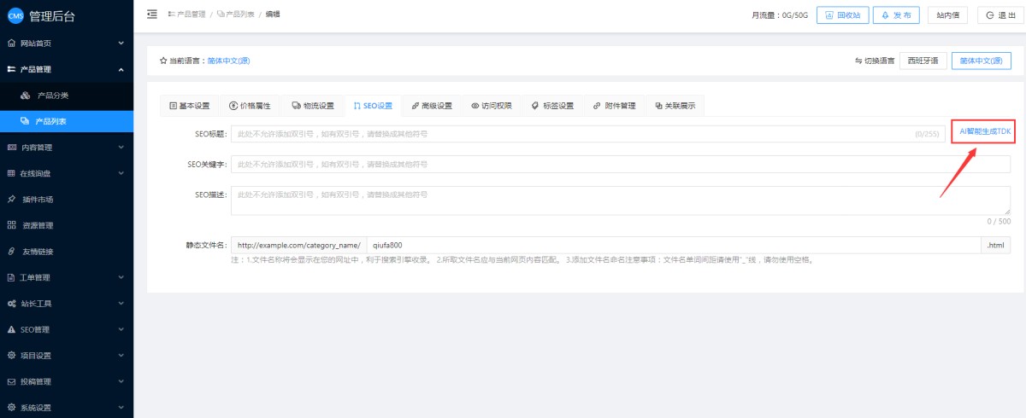The image size is (1026, 418).
Task: Click the SEO标题 input field
Action: coord(571,134)
